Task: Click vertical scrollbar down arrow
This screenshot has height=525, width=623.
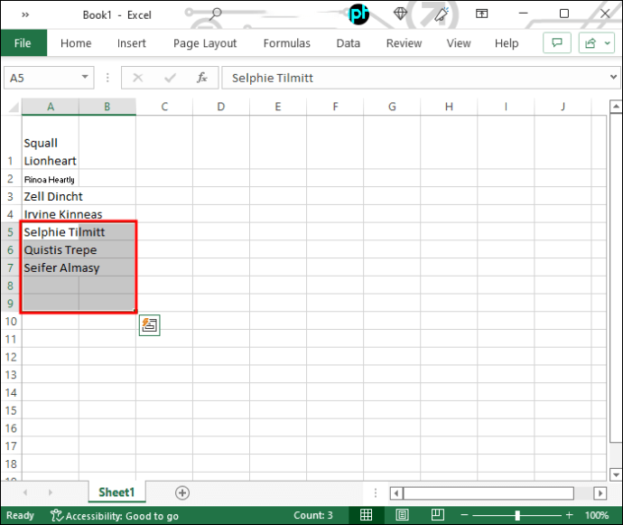Action: tap(616, 474)
